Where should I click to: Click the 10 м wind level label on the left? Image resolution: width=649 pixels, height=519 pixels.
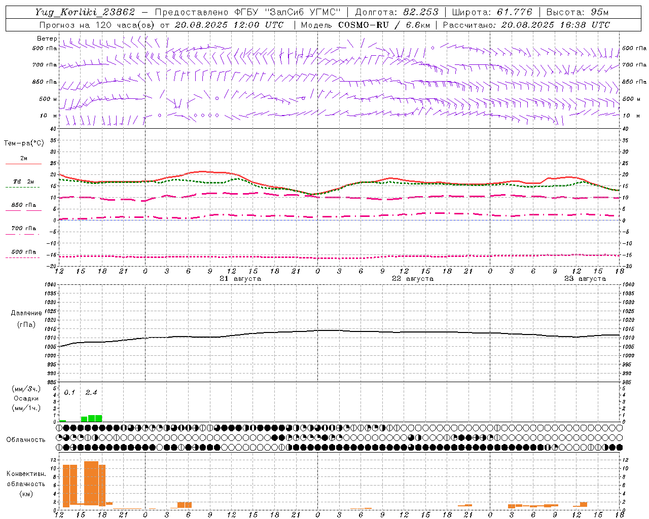coord(48,116)
